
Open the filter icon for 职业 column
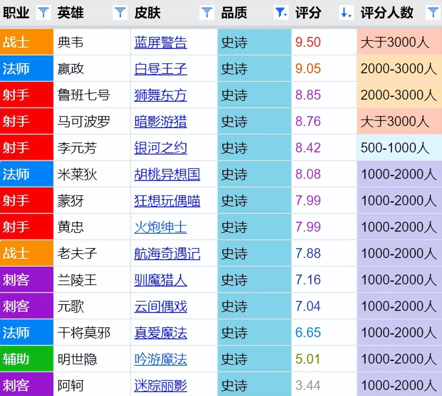43,13
